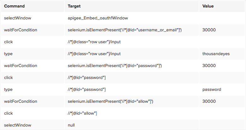Select the 'password' text in Value column
Image resolution: width=246 pixels, height=130 pixels.
(x=212, y=90)
